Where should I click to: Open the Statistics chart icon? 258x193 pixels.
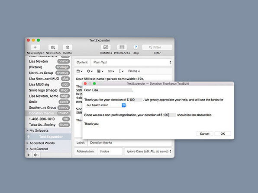[x=106, y=47]
